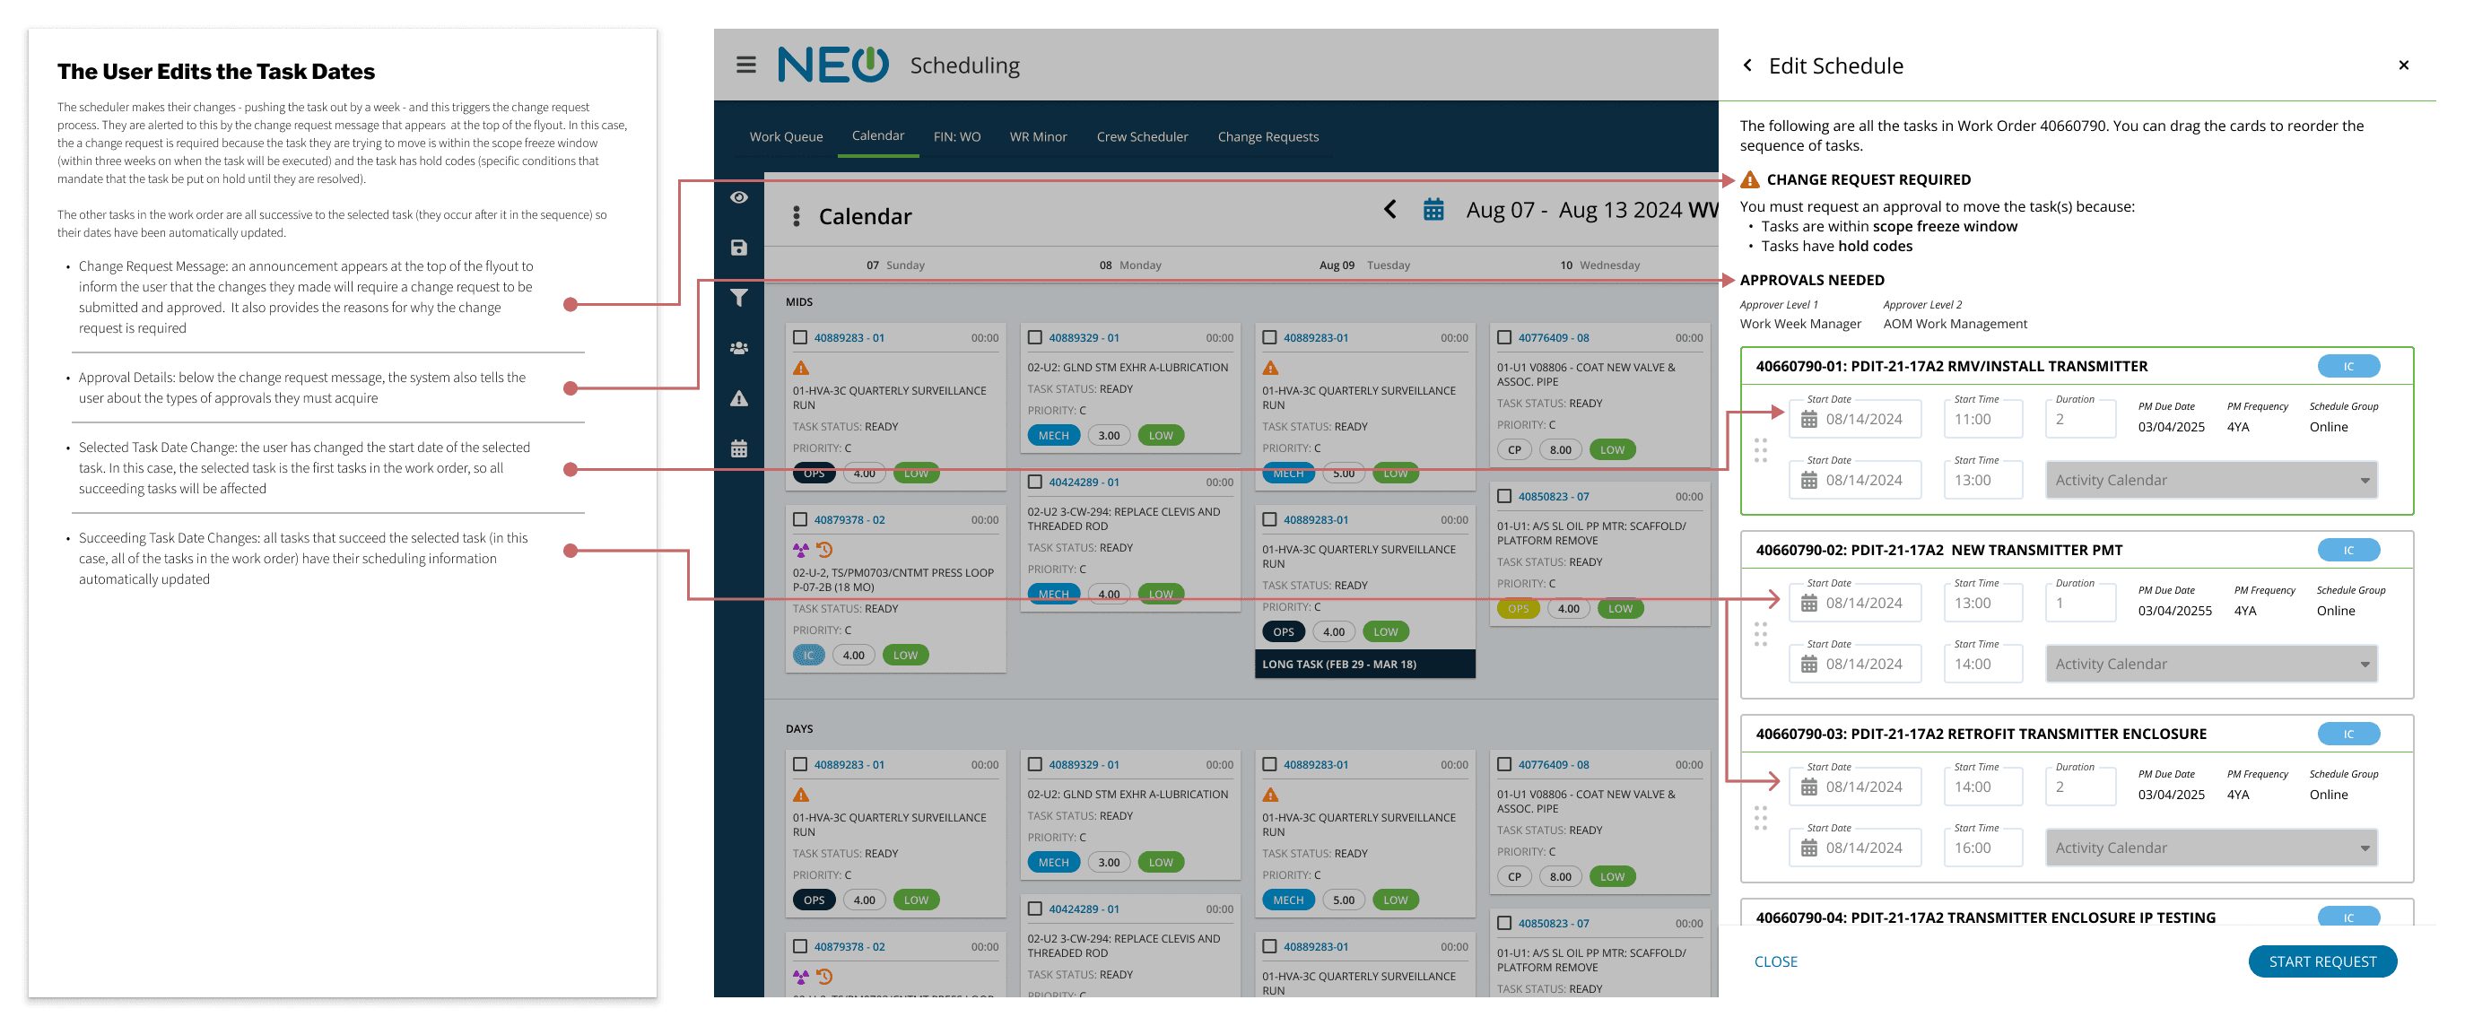This screenshot has width=2465, height=1026.
Task: Click the eye visibility icon in sidebar
Action: tap(739, 197)
